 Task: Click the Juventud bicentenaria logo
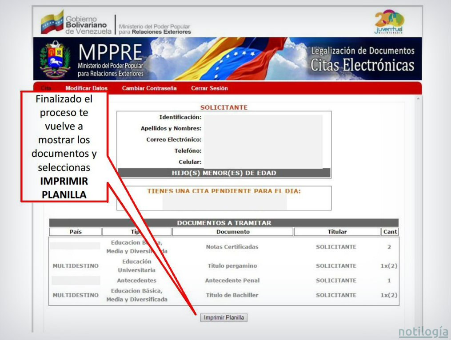[x=389, y=22]
